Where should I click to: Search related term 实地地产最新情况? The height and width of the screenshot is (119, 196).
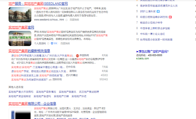click(x=46, y=92)
